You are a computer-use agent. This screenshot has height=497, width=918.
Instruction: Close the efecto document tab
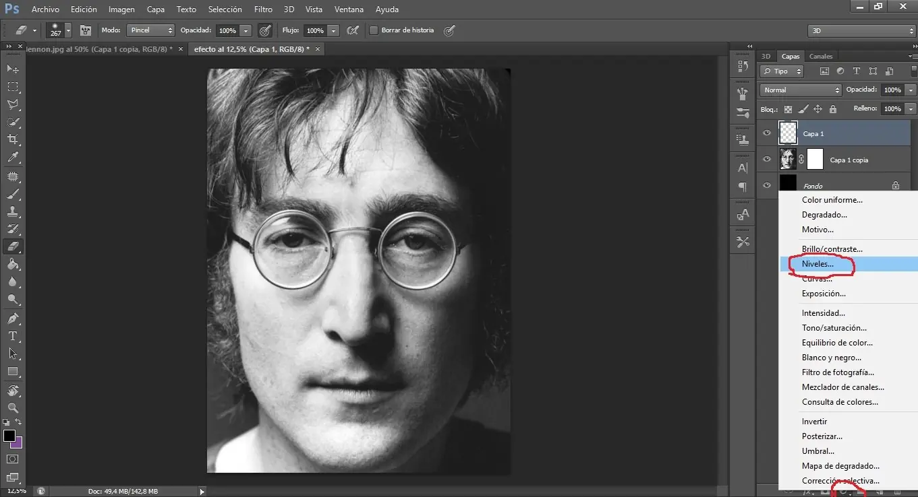pyautogui.click(x=318, y=49)
